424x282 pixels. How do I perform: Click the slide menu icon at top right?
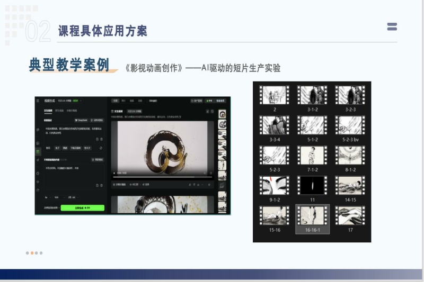pos(392,27)
